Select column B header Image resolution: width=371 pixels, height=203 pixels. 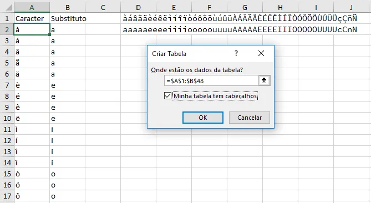pyautogui.click(x=68, y=8)
